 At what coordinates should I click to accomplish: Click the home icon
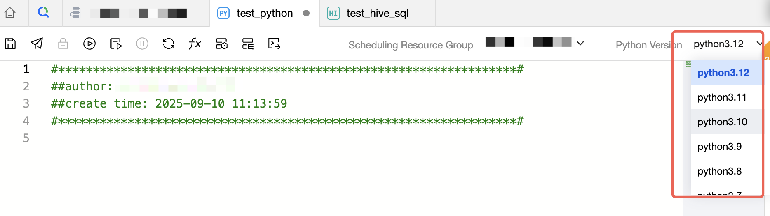point(10,13)
